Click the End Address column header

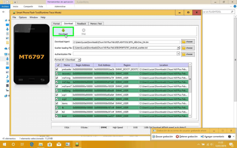point(104,65)
